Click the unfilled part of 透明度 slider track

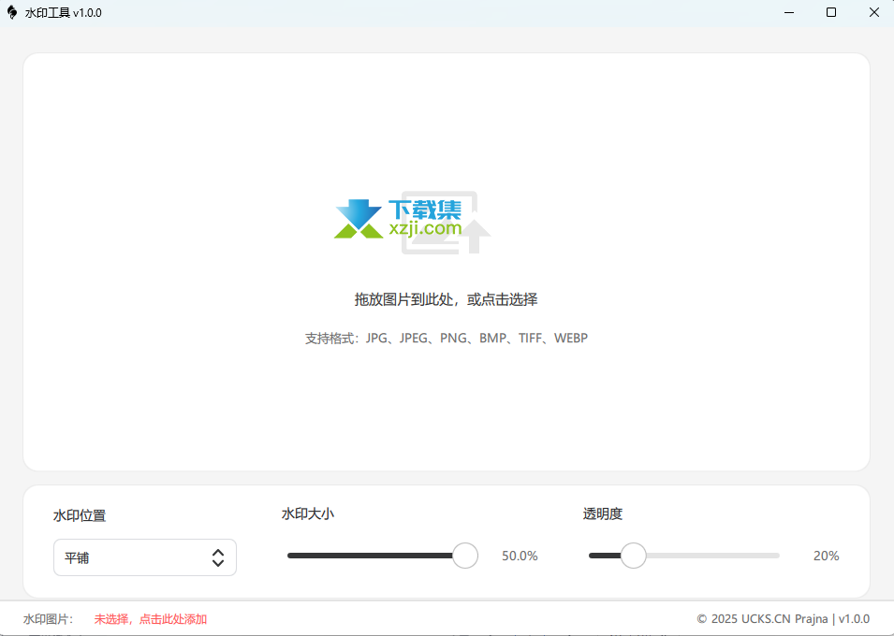point(712,556)
